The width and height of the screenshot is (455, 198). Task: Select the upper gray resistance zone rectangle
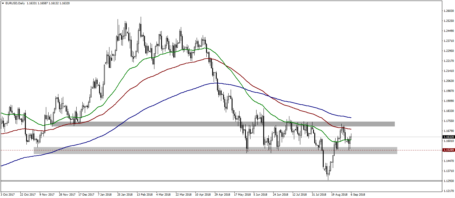223,124
